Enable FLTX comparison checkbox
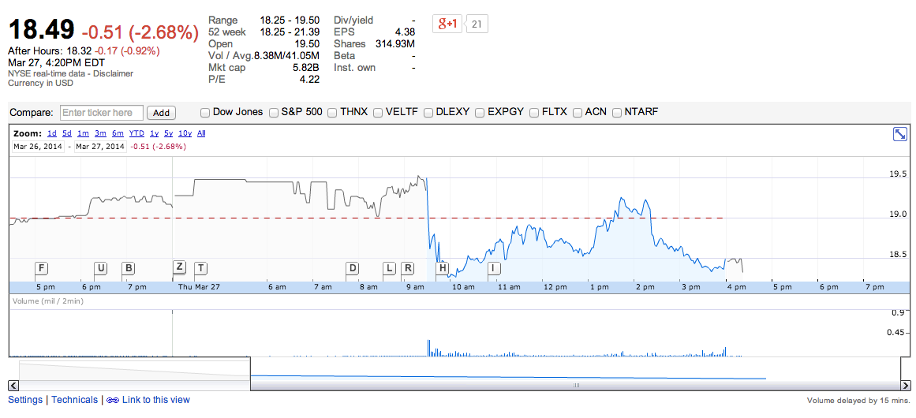This screenshot has width=916, height=418. [x=534, y=113]
